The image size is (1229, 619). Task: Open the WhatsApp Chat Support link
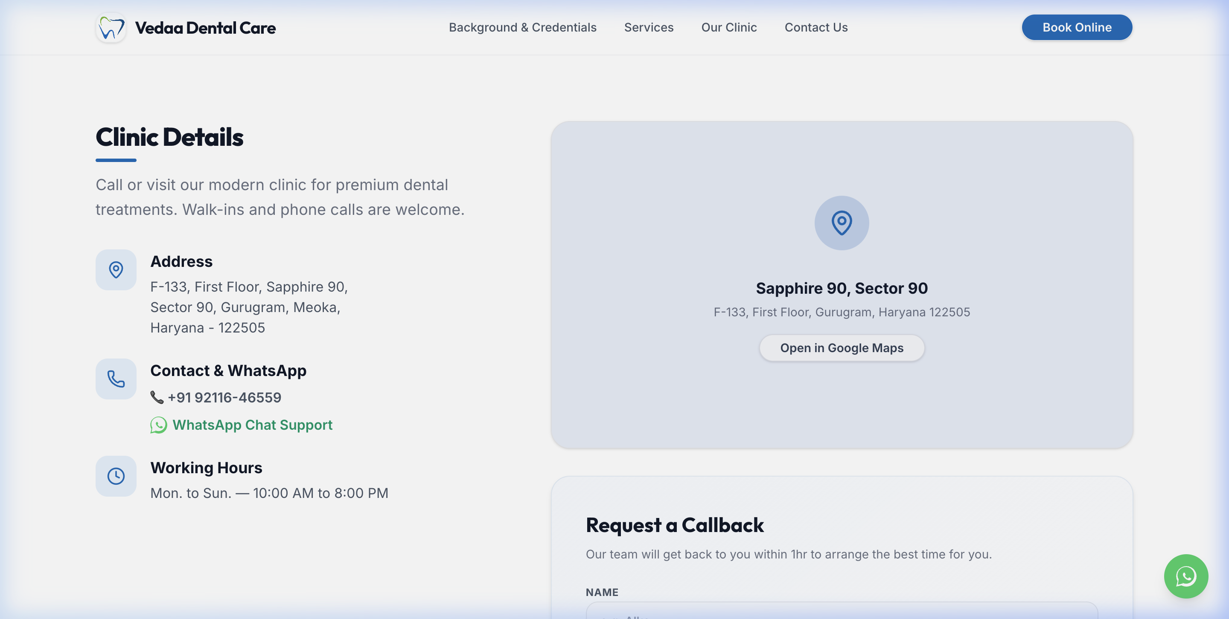(252, 425)
